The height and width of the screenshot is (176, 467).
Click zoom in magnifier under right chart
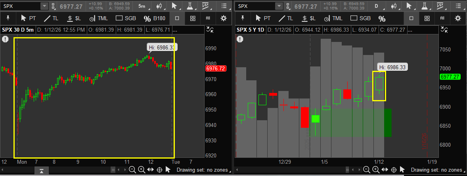coord(375,170)
